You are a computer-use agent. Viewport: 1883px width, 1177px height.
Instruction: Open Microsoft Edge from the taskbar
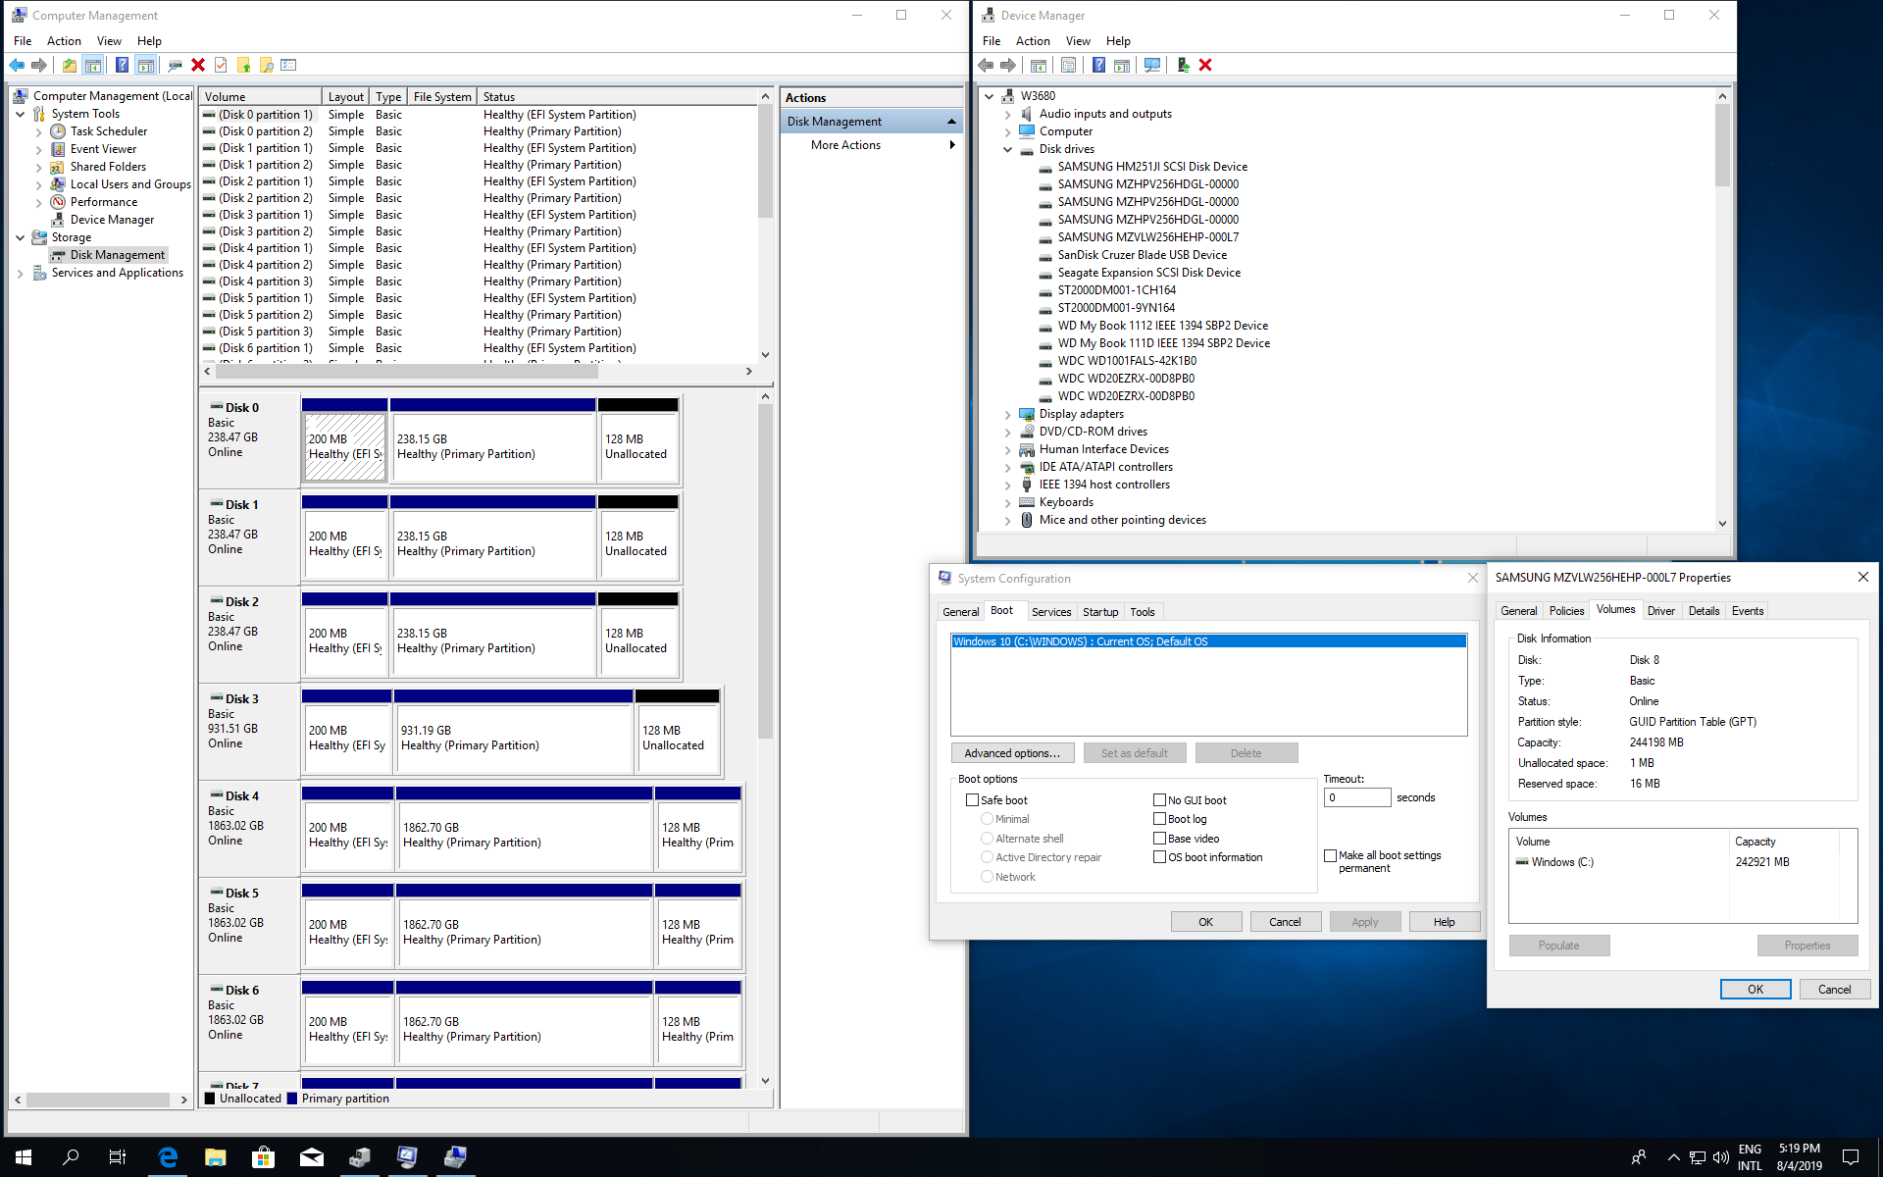tap(168, 1157)
